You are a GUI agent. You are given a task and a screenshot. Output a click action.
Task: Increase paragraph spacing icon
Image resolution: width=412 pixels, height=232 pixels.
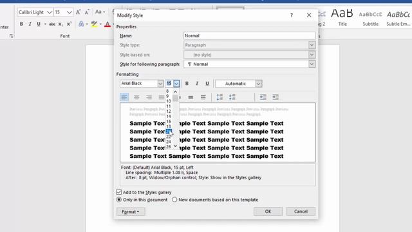coord(220,97)
